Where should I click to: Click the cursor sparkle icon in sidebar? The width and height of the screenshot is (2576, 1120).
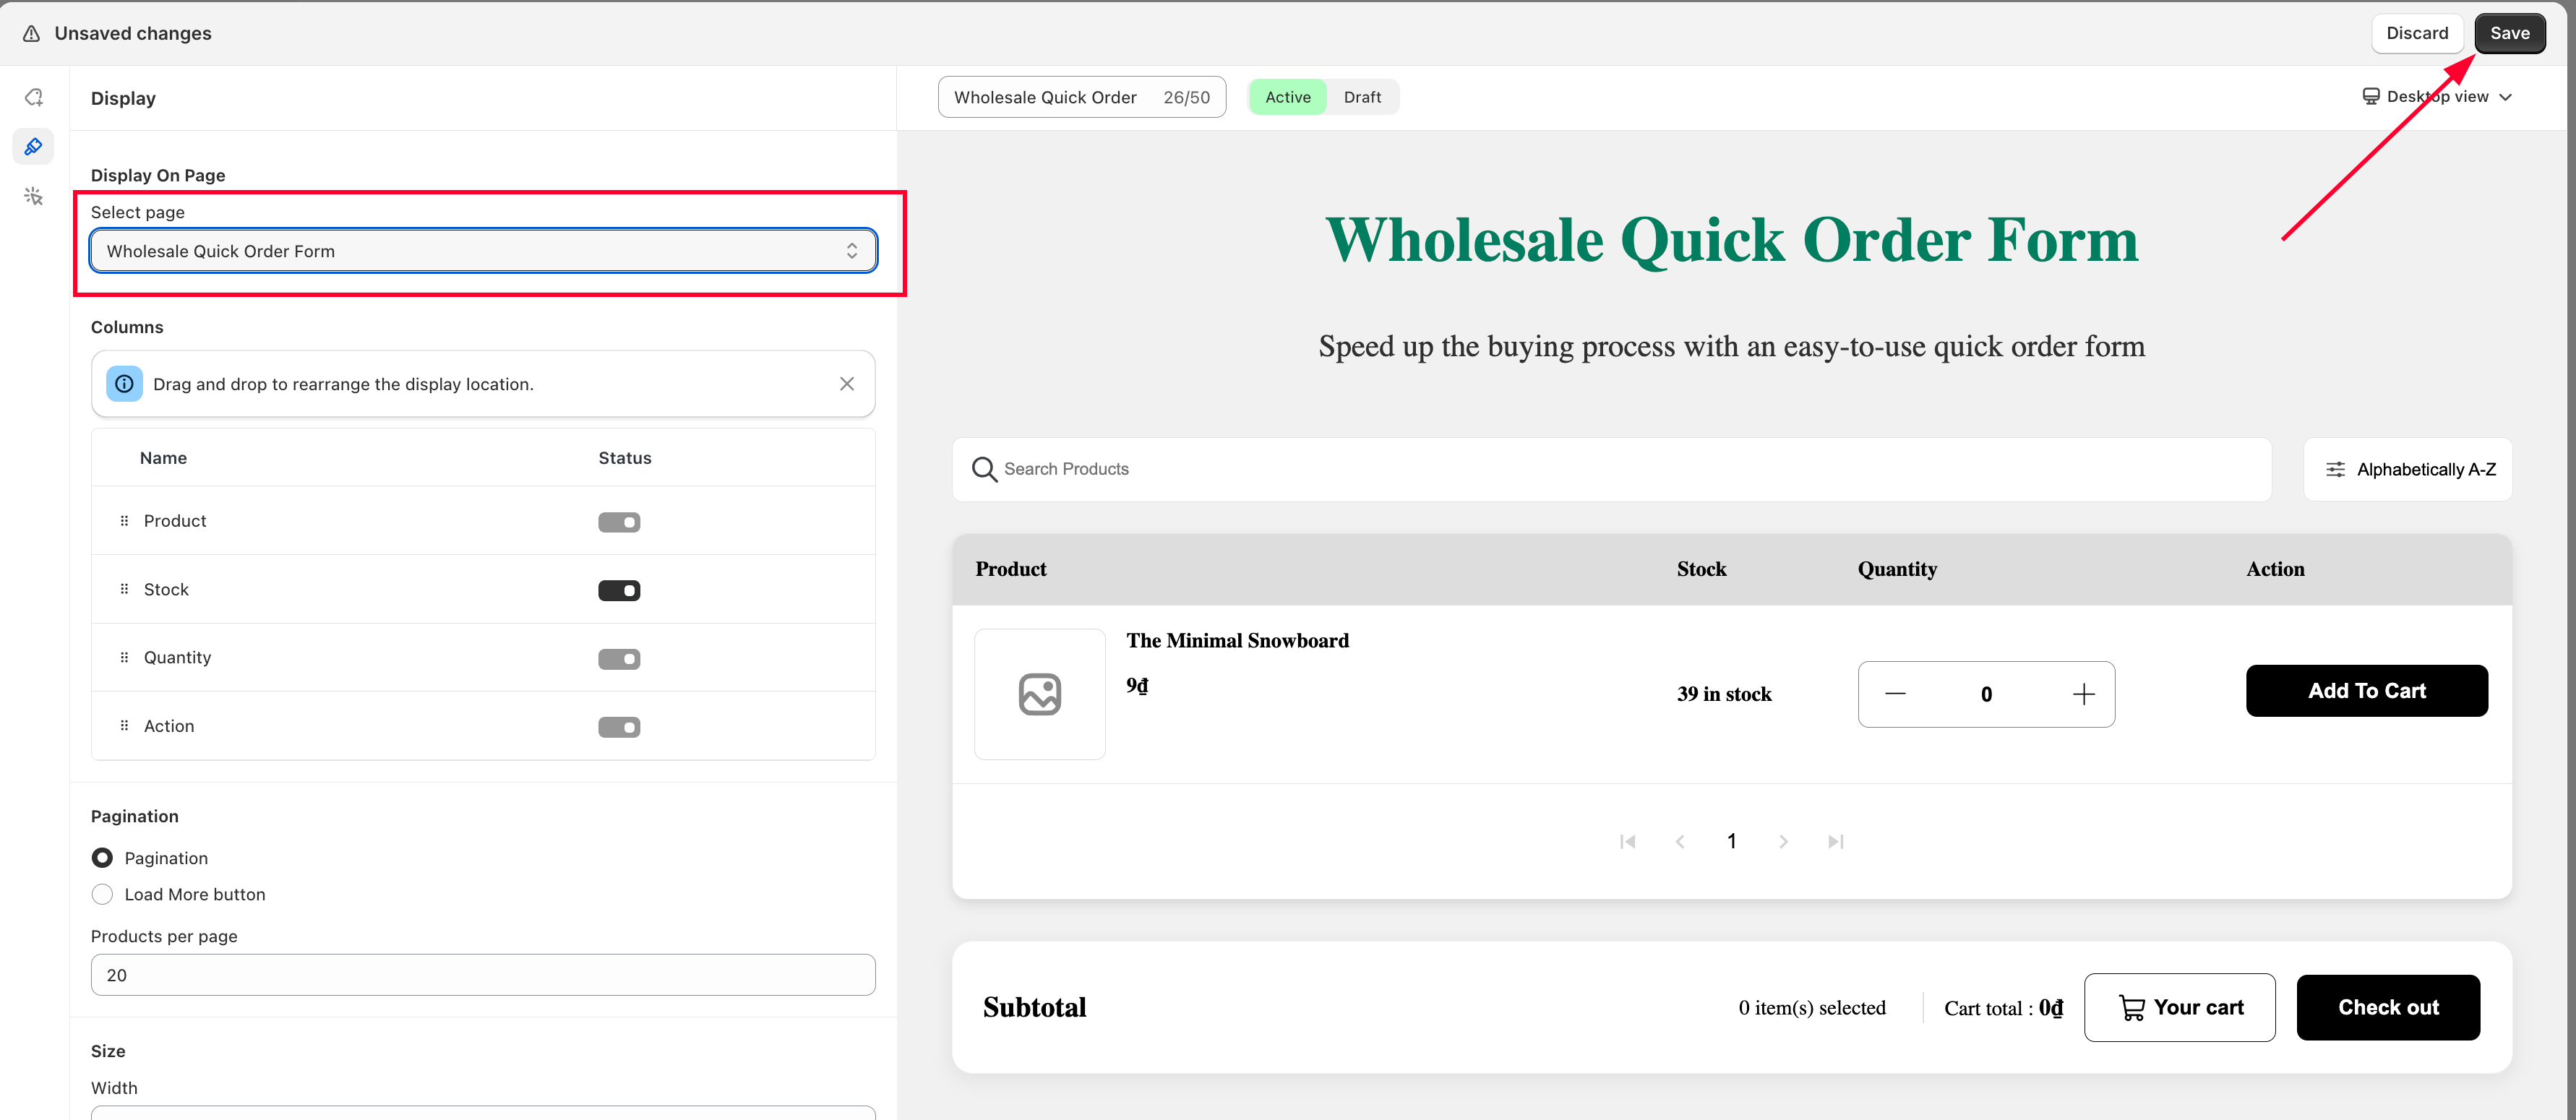[x=33, y=196]
